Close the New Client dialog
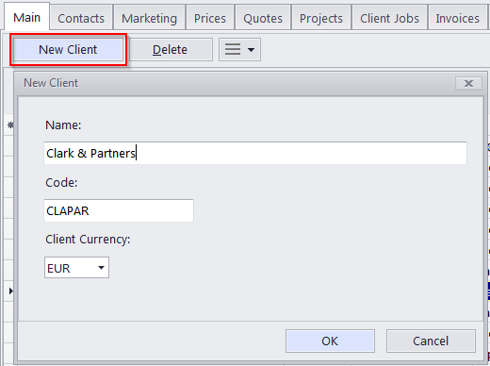 (x=468, y=83)
